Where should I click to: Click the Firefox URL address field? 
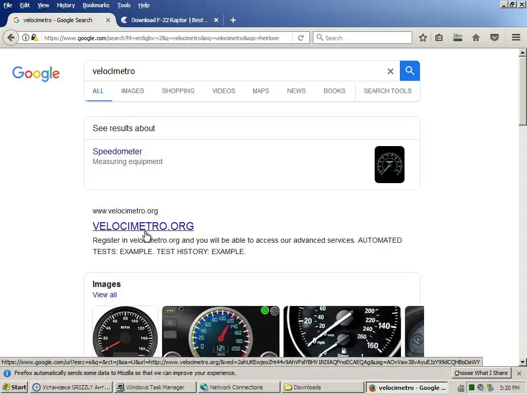point(161,38)
